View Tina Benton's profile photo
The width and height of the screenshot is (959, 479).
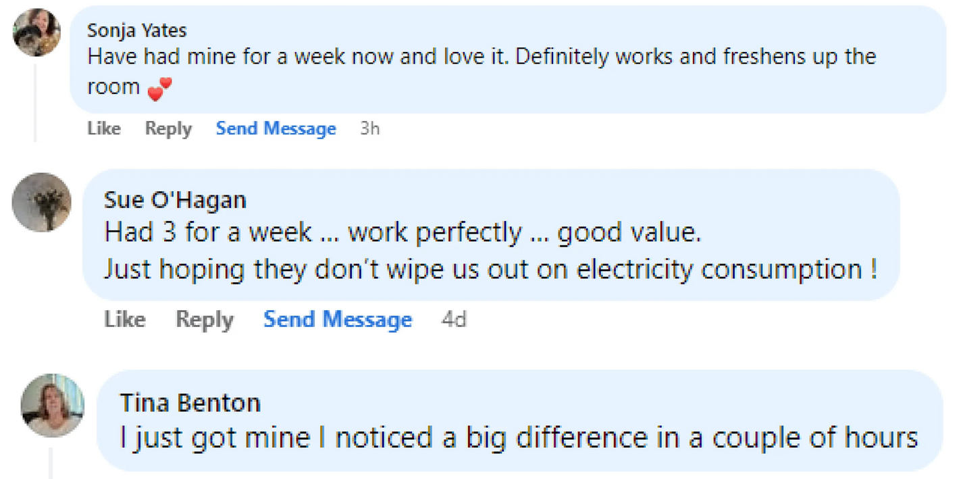tap(52, 405)
